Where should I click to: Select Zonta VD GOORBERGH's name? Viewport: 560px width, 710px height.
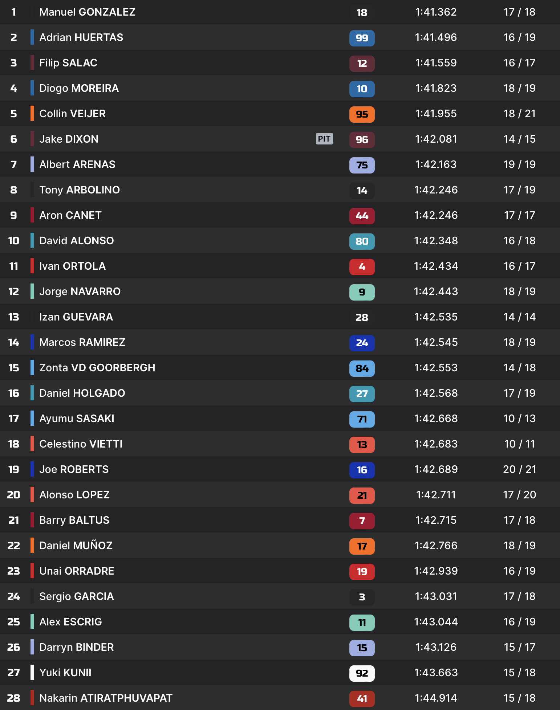pyautogui.click(x=97, y=368)
